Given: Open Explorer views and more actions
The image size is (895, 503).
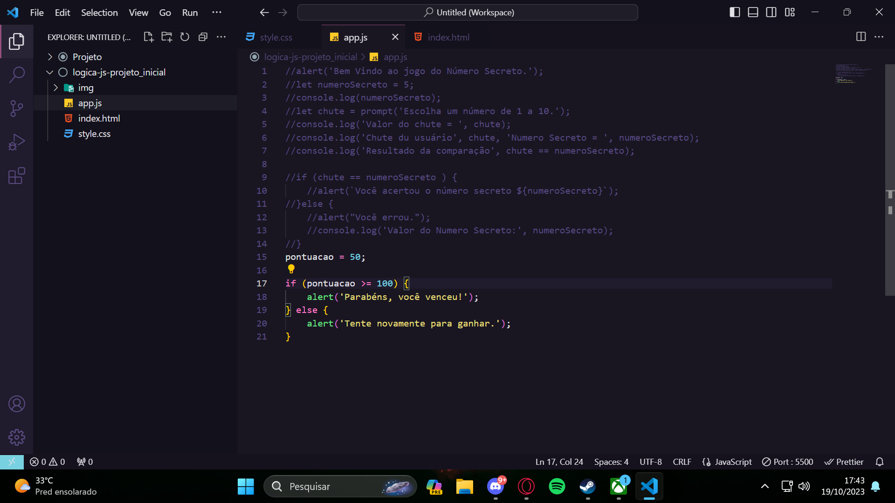Looking at the screenshot, I should (221, 37).
